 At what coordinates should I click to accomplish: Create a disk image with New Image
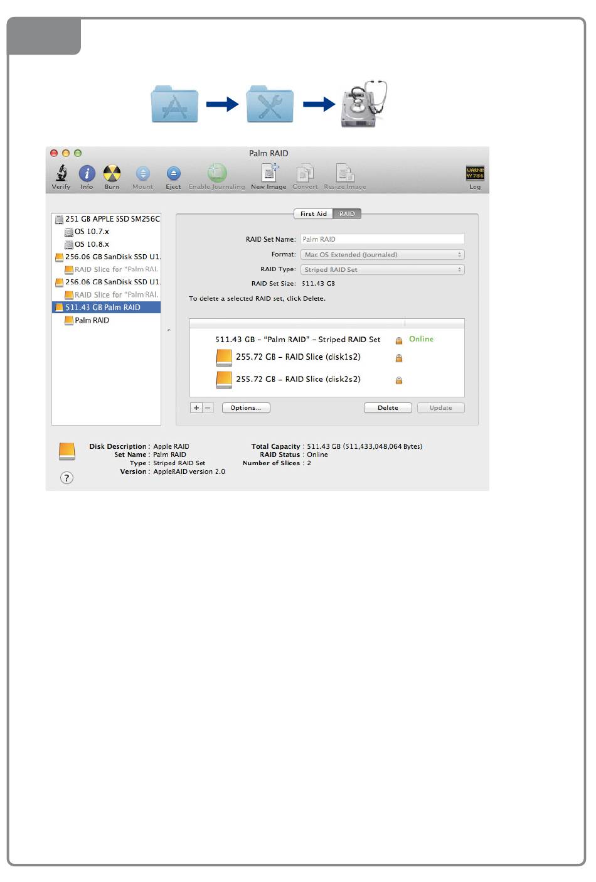pos(269,173)
